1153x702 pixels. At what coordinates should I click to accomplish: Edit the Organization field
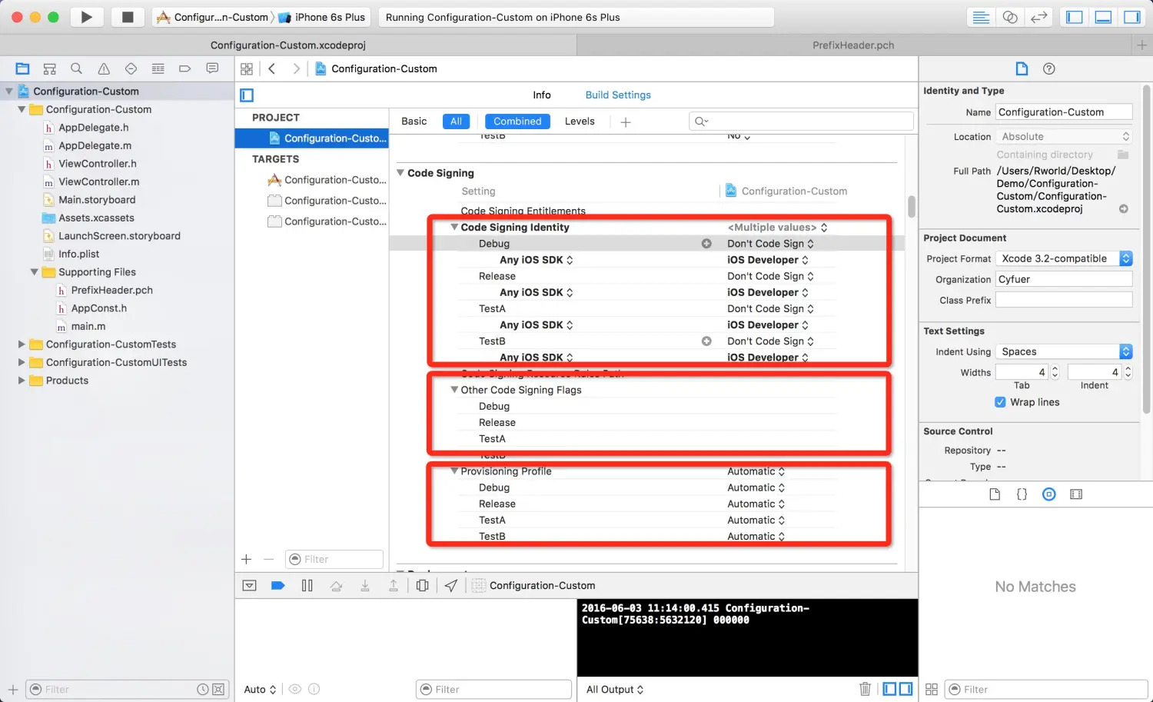[1064, 279]
